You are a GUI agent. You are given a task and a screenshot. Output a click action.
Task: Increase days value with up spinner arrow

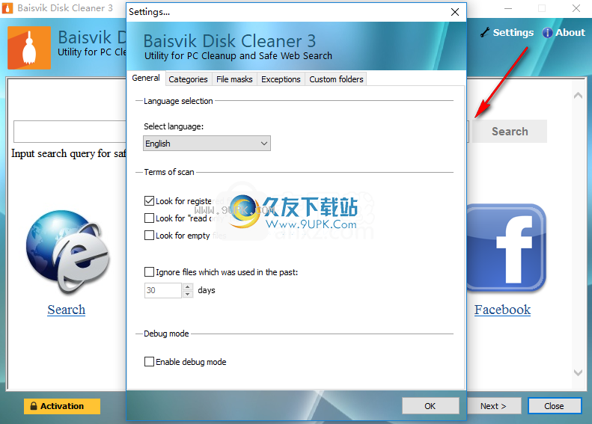188,286
